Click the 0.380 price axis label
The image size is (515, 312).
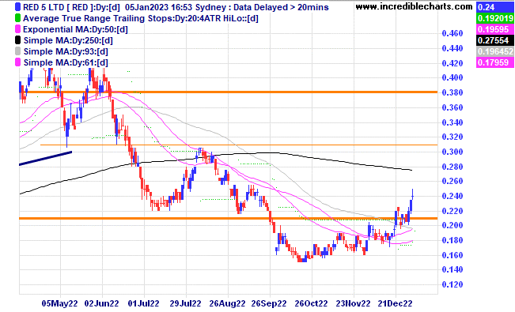[x=453, y=93]
